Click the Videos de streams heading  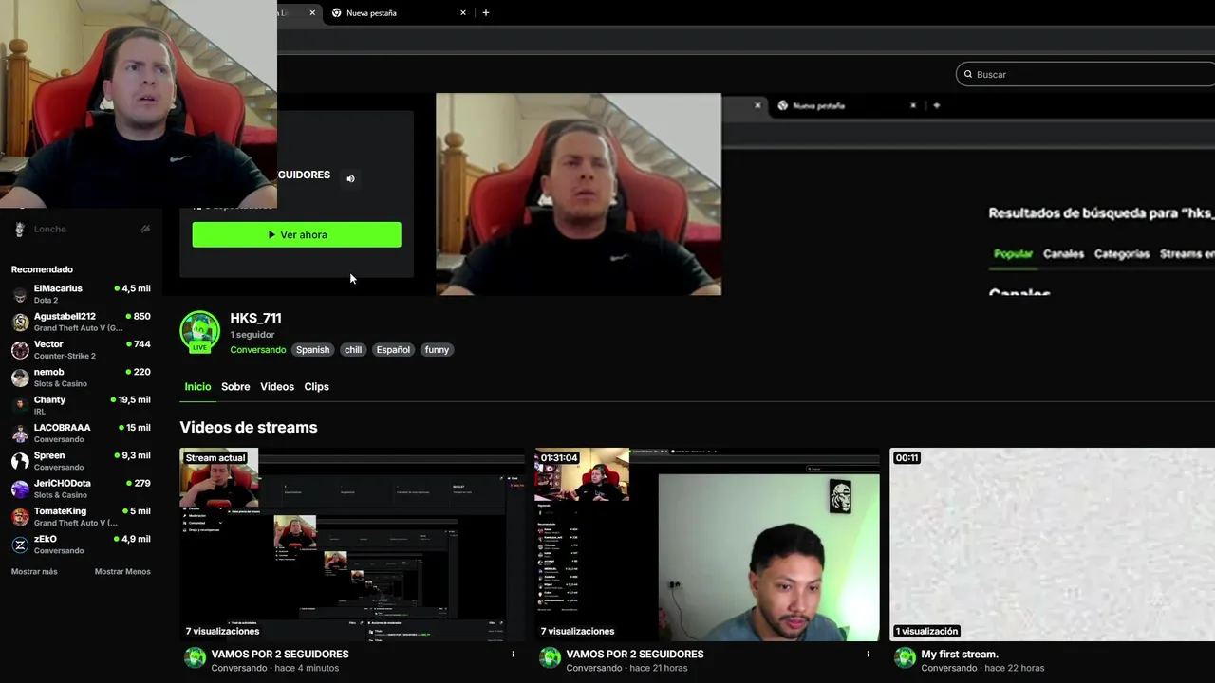tap(249, 427)
